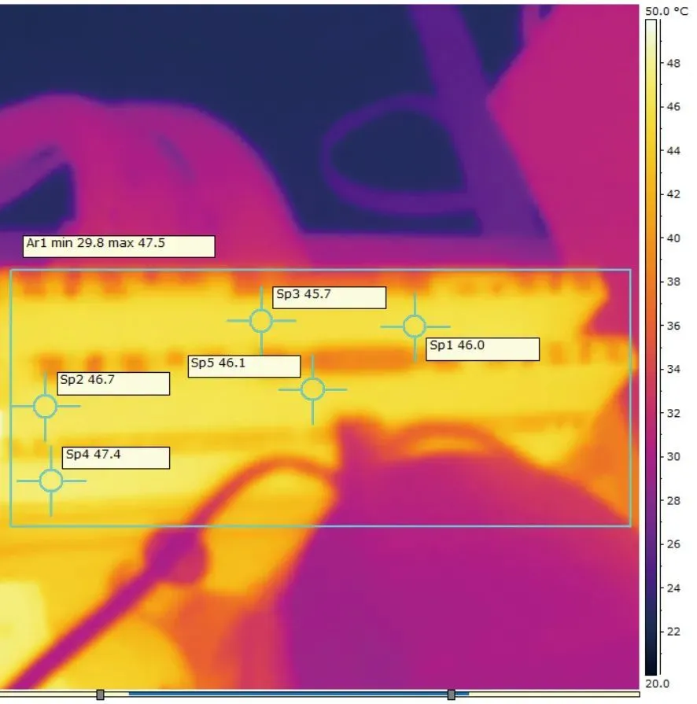Click the Sp5 46.1 temperature label
697x704 pixels.
[x=244, y=367]
